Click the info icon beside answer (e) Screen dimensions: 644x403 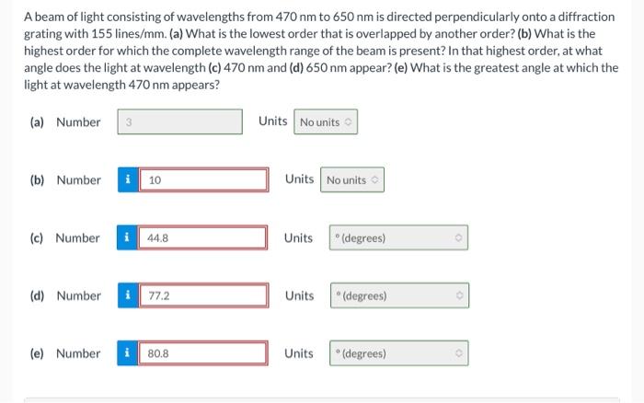point(127,353)
